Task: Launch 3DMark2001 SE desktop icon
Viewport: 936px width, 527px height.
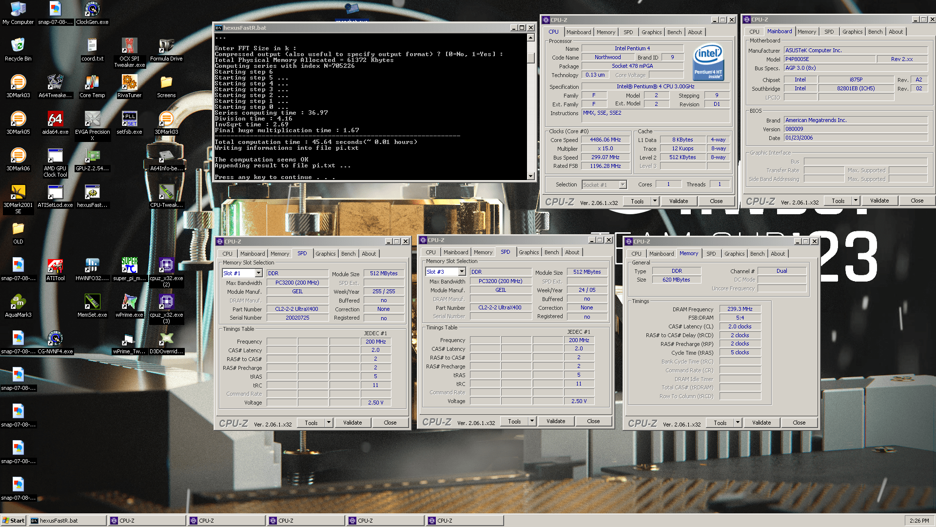Action: click(18, 199)
